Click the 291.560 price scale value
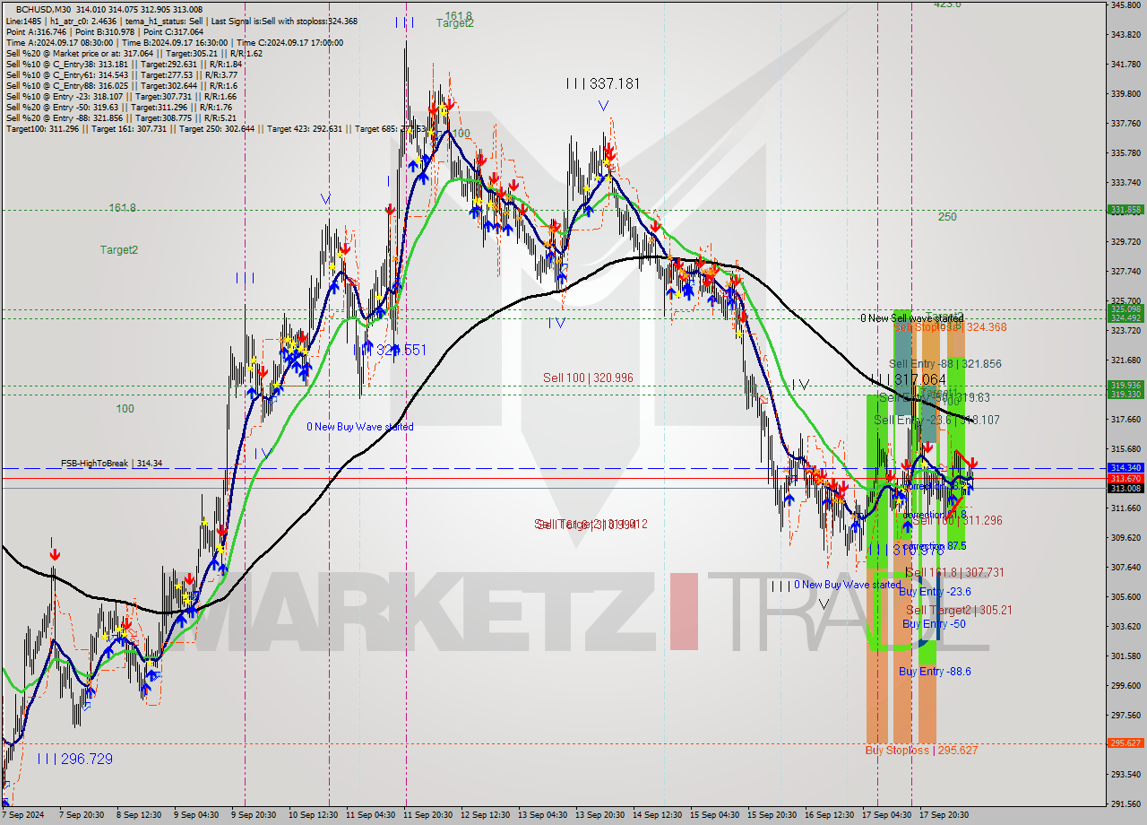This screenshot has width=1147, height=825. point(1125,803)
